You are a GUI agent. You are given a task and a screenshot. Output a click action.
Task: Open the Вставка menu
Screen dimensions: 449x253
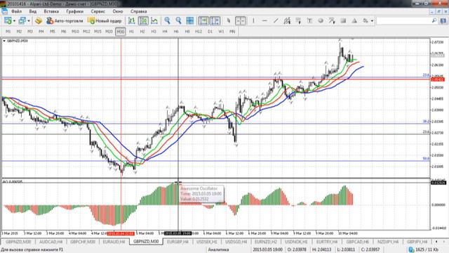pyautogui.click(x=51, y=11)
